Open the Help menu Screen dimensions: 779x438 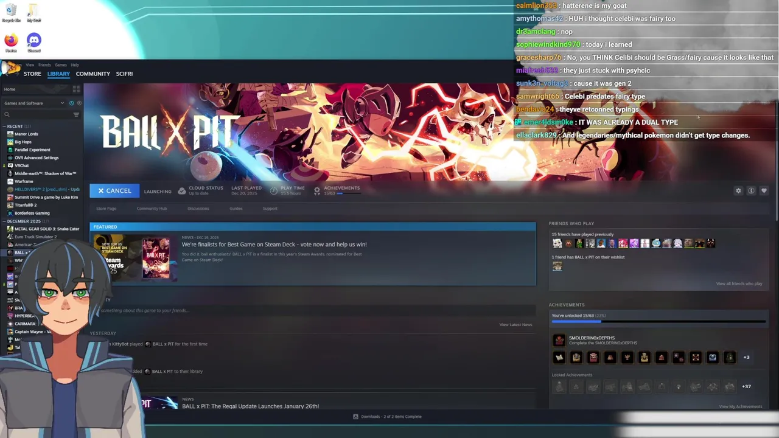75,64
